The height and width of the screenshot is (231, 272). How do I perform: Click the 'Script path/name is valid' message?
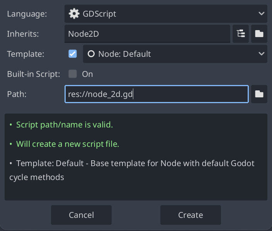coord(65,125)
